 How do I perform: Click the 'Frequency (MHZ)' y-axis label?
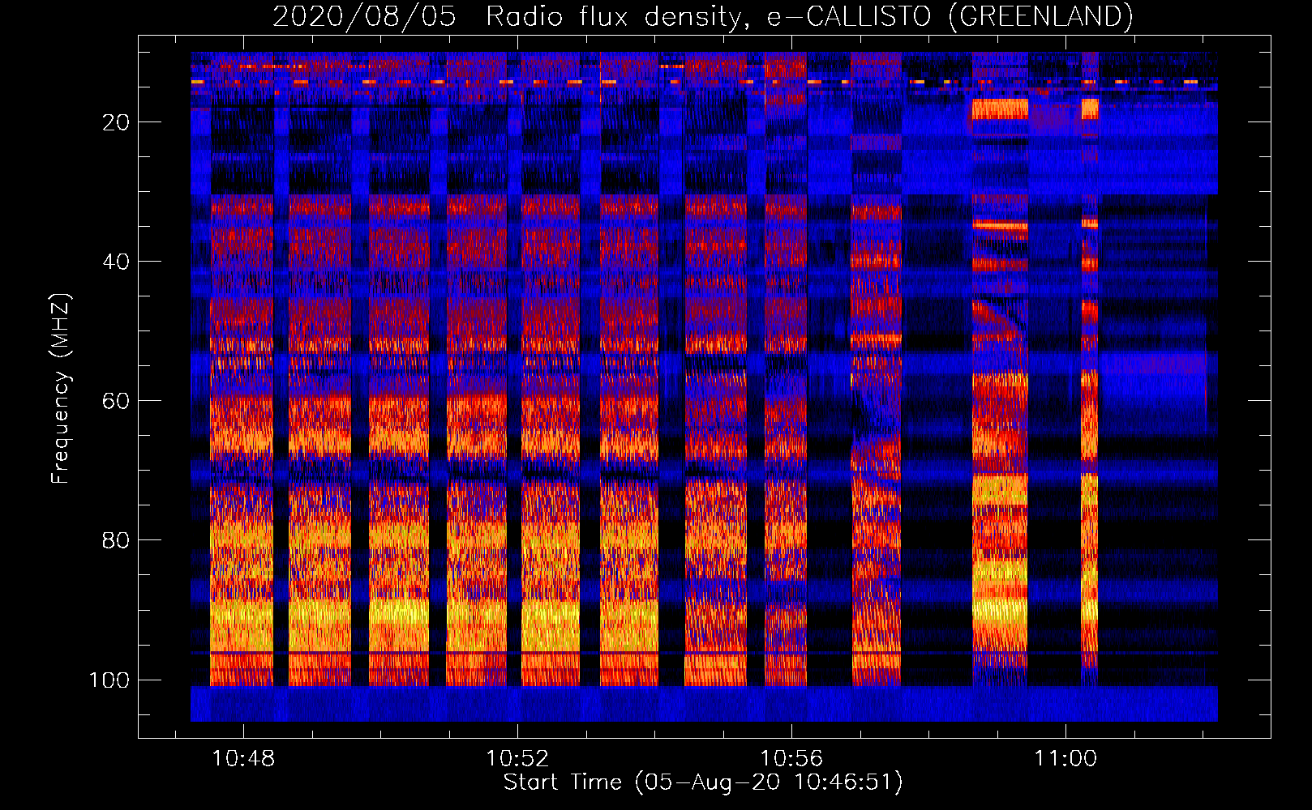[x=61, y=388]
